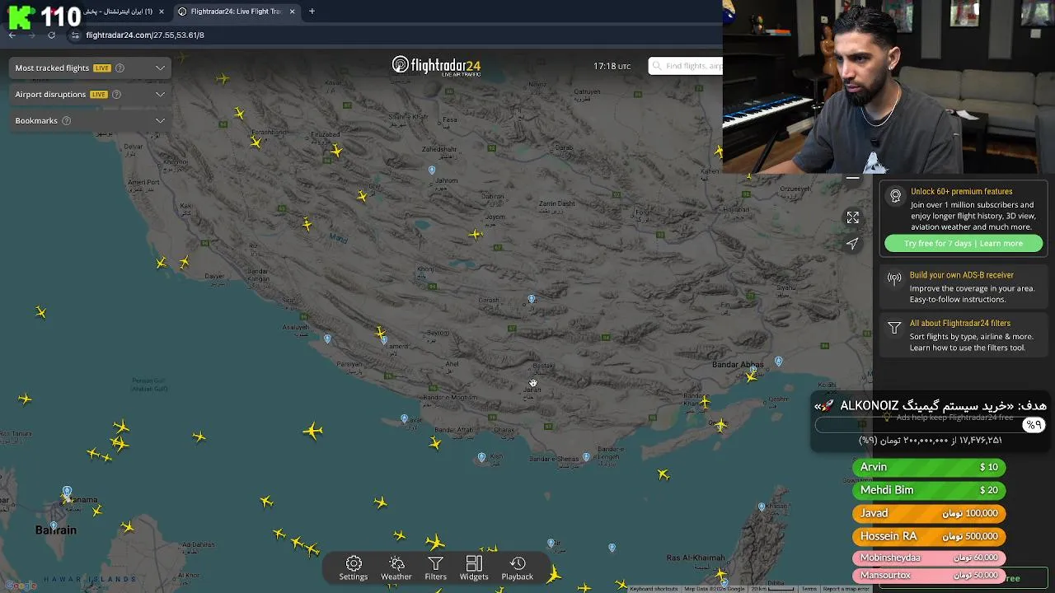The height and width of the screenshot is (593, 1055).
Task: Click the flightradar24.com address bar
Action: (145, 35)
